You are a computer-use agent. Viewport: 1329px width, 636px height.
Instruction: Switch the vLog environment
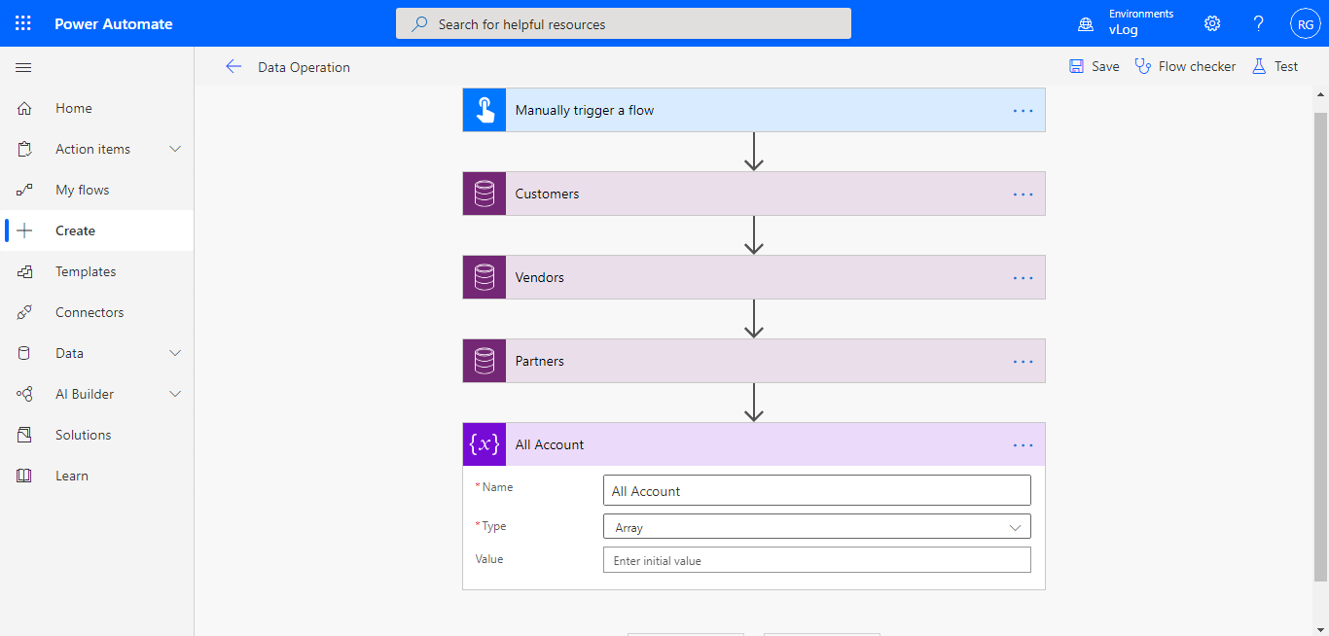(1124, 30)
